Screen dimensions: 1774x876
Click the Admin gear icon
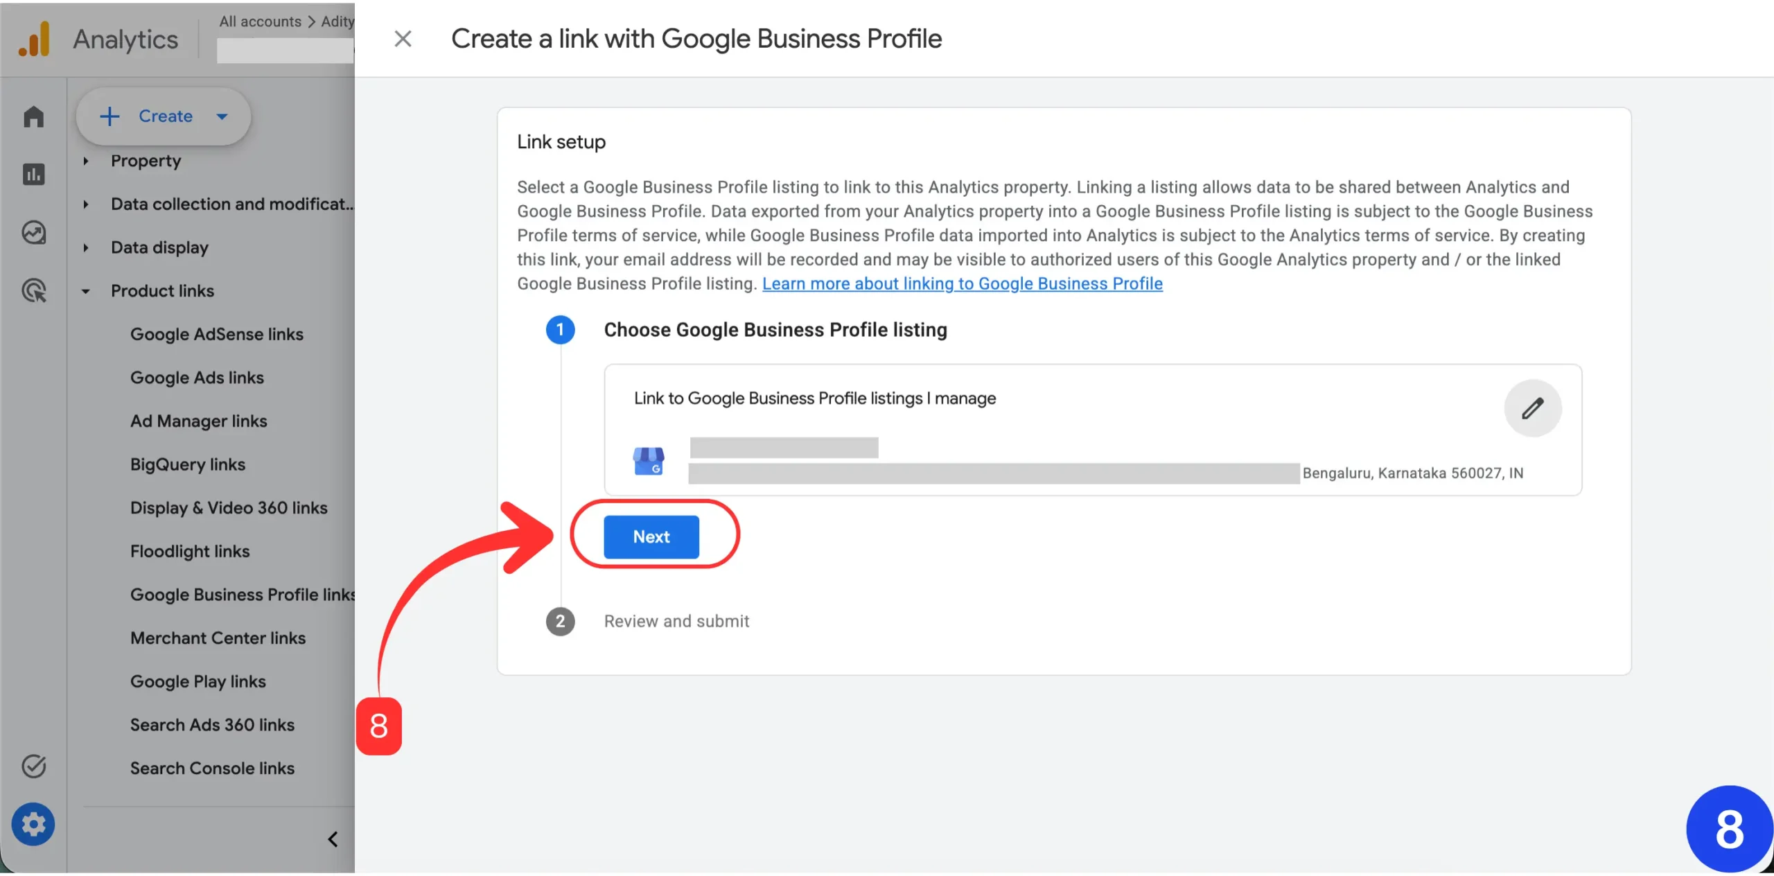(x=33, y=824)
